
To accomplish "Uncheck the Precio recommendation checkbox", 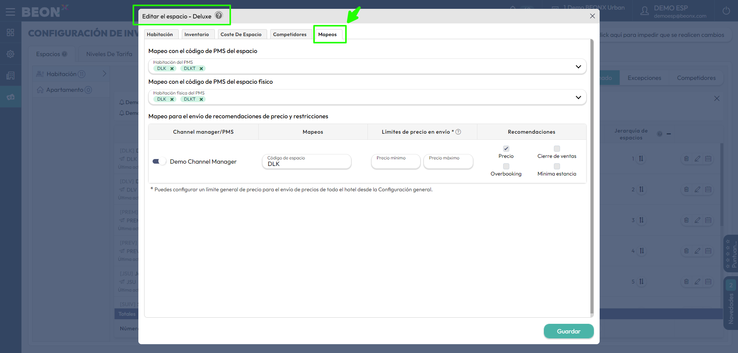I will 506,149.
